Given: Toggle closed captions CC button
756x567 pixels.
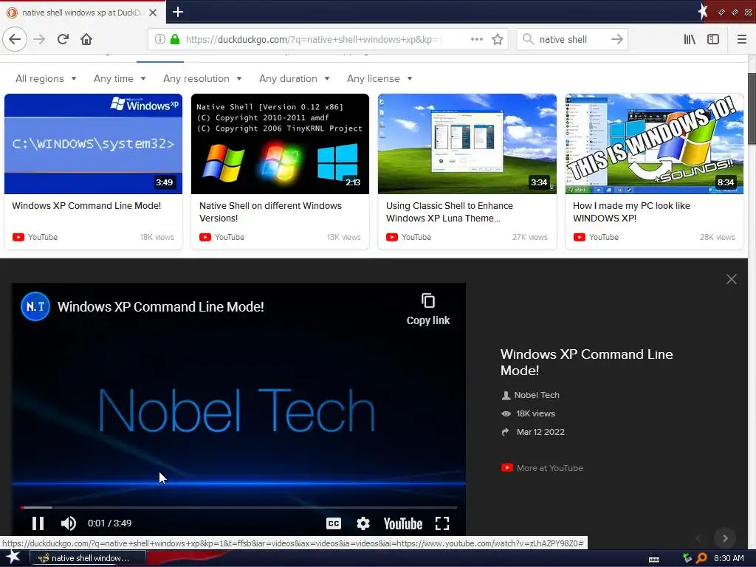Looking at the screenshot, I should coord(334,523).
